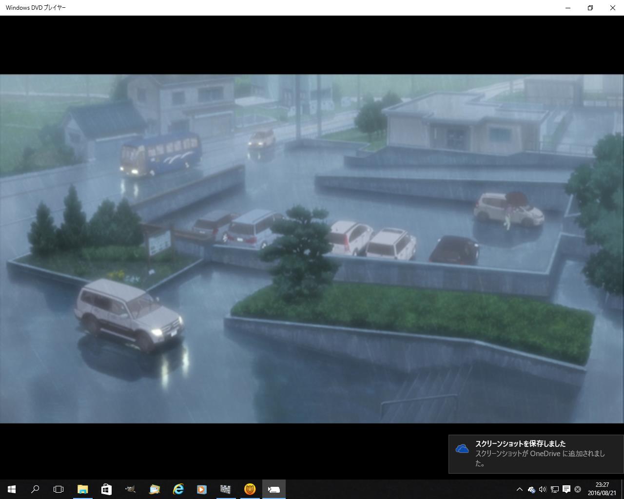The width and height of the screenshot is (624, 499).
Task: Open the OneDrive screenshot saved notification
Action: [x=536, y=454]
